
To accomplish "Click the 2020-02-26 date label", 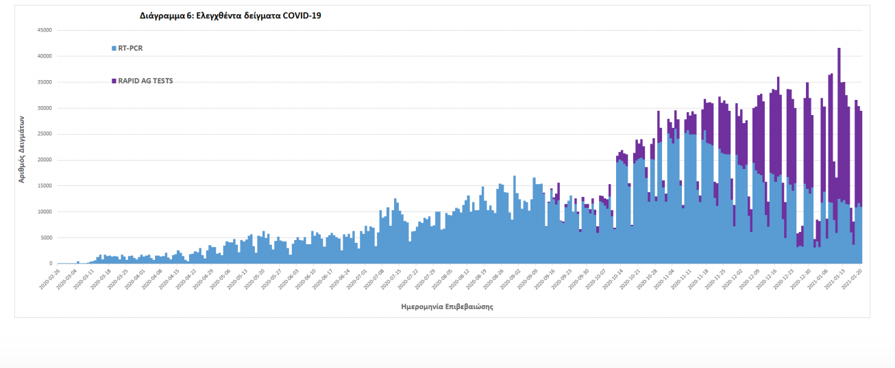I will [50, 279].
